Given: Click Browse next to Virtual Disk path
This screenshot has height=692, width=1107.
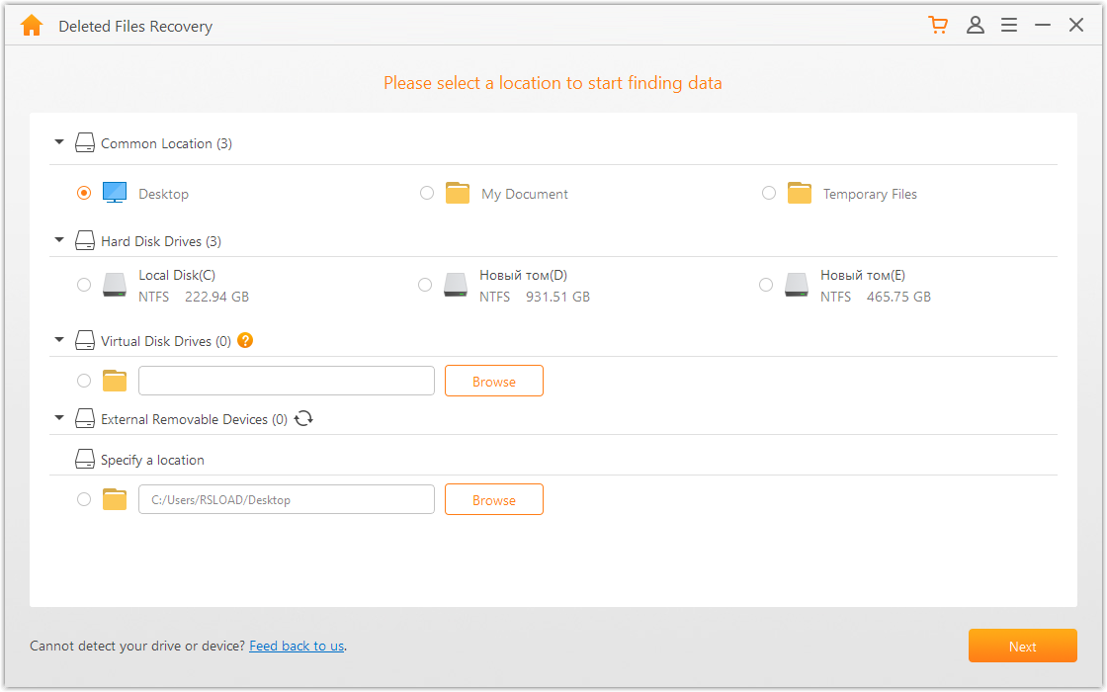Looking at the screenshot, I should pos(493,382).
